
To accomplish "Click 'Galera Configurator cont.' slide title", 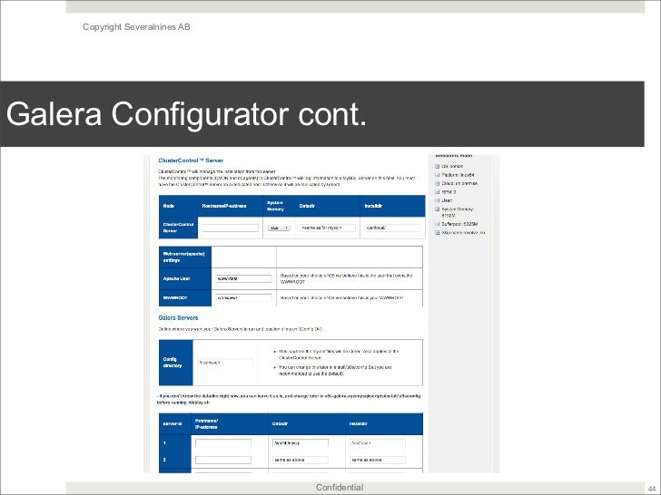I will pos(186,114).
